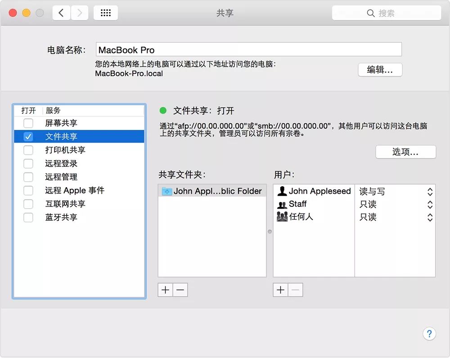This screenshot has height=358, width=450.
Task: Open help with the question mark button
Action: [x=429, y=334]
